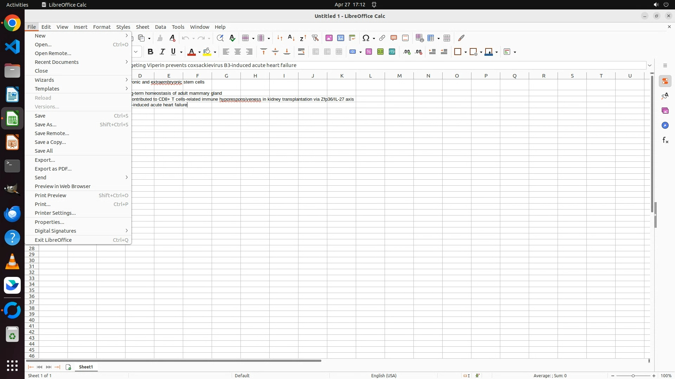The height and width of the screenshot is (379, 675).
Task: Expand the formula bar with chevron
Action: click(x=650, y=65)
